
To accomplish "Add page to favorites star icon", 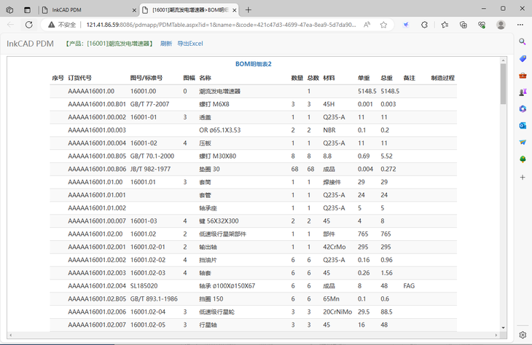I will coord(383,25).
